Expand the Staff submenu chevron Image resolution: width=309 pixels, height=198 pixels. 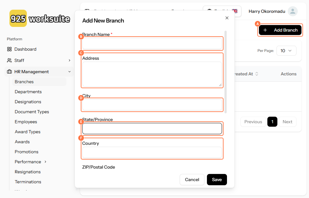pyautogui.click(x=70, y=60)
